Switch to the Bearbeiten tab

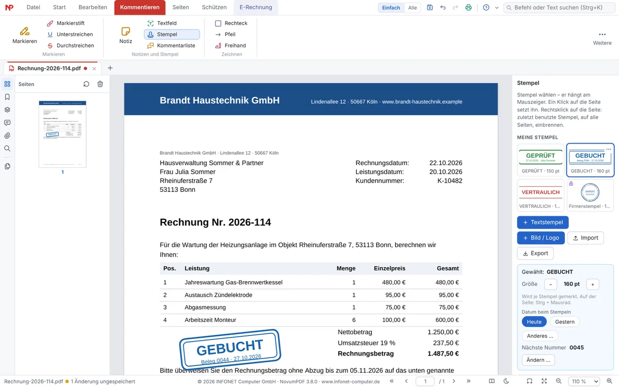(93, 7)
